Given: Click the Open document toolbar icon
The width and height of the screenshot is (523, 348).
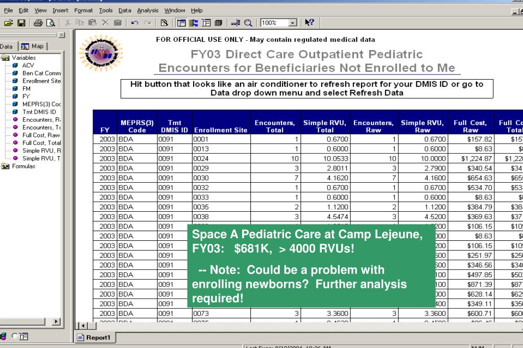Looking at the screenshot, I should (9, 22).
